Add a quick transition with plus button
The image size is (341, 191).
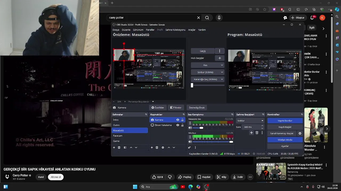(220, 58)
